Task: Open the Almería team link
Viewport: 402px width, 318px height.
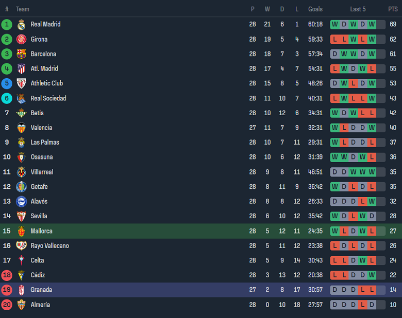Action: [x=40, y=305]
